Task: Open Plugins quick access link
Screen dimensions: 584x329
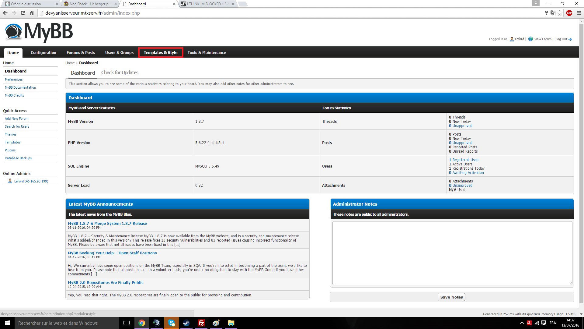Action: (x=10, y=150)
